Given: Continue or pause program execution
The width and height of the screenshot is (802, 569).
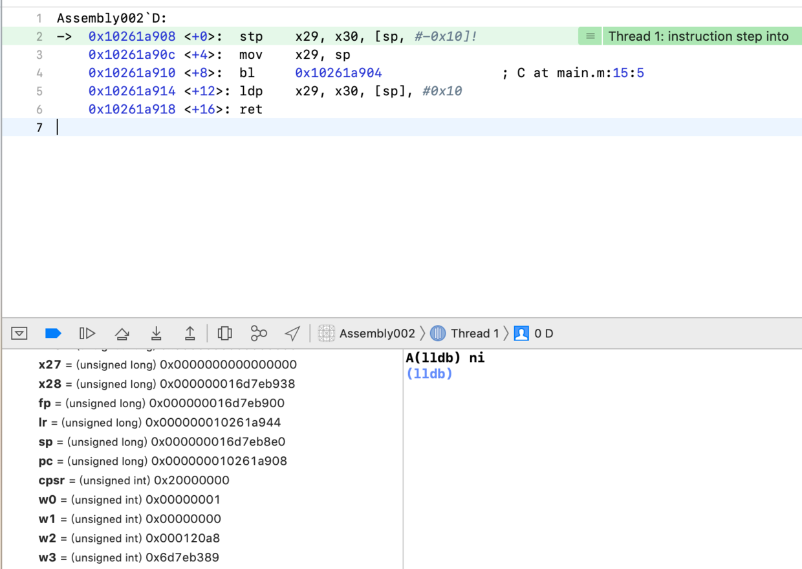Looking at the screenshot, I should 87,333.
